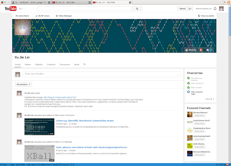The image size is (231, 166).
Task: Click avatar beside Share your thoughts box
Action: (18, 75)
